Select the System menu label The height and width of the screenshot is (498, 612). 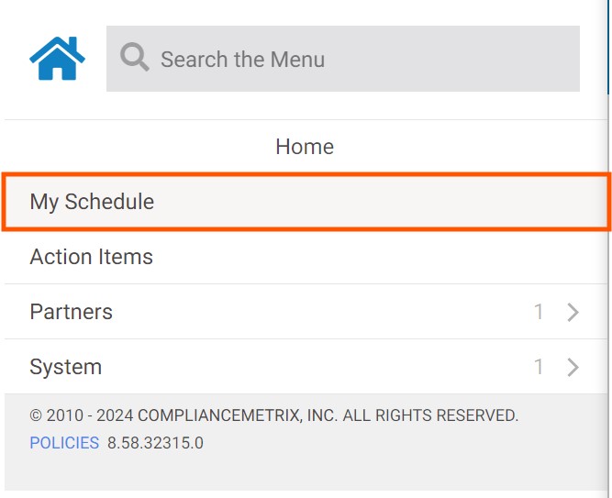[66, 367]
